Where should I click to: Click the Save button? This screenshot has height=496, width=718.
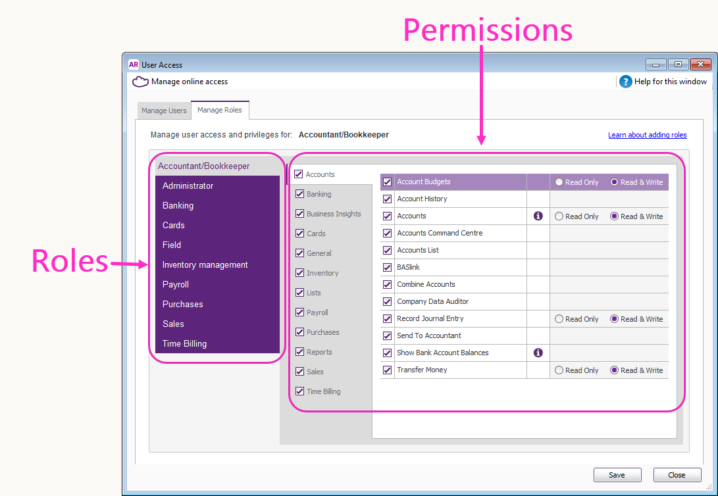pos(617,475)
